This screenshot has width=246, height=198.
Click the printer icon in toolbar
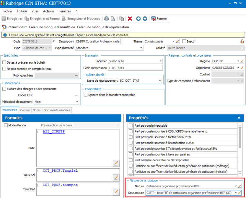pyautogui.click(x=107, y=19)
